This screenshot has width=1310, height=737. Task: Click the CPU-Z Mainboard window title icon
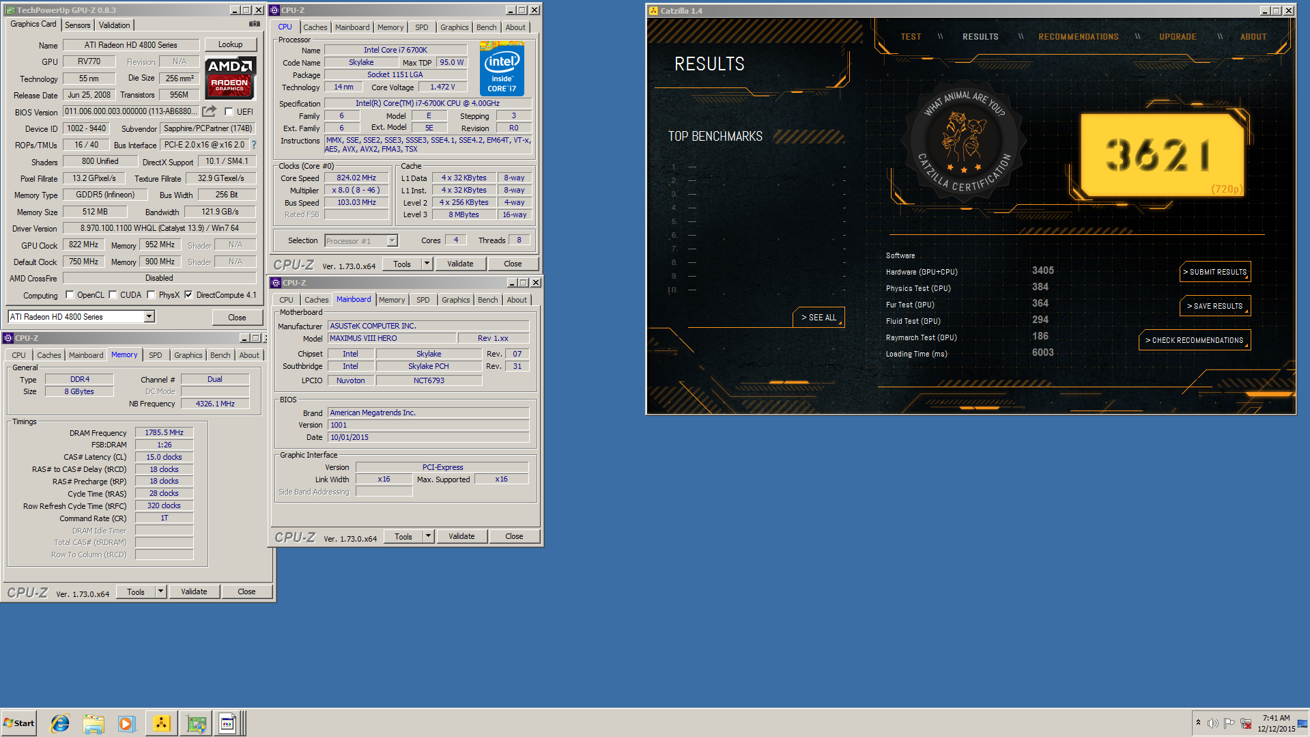[x=276, y=283]
